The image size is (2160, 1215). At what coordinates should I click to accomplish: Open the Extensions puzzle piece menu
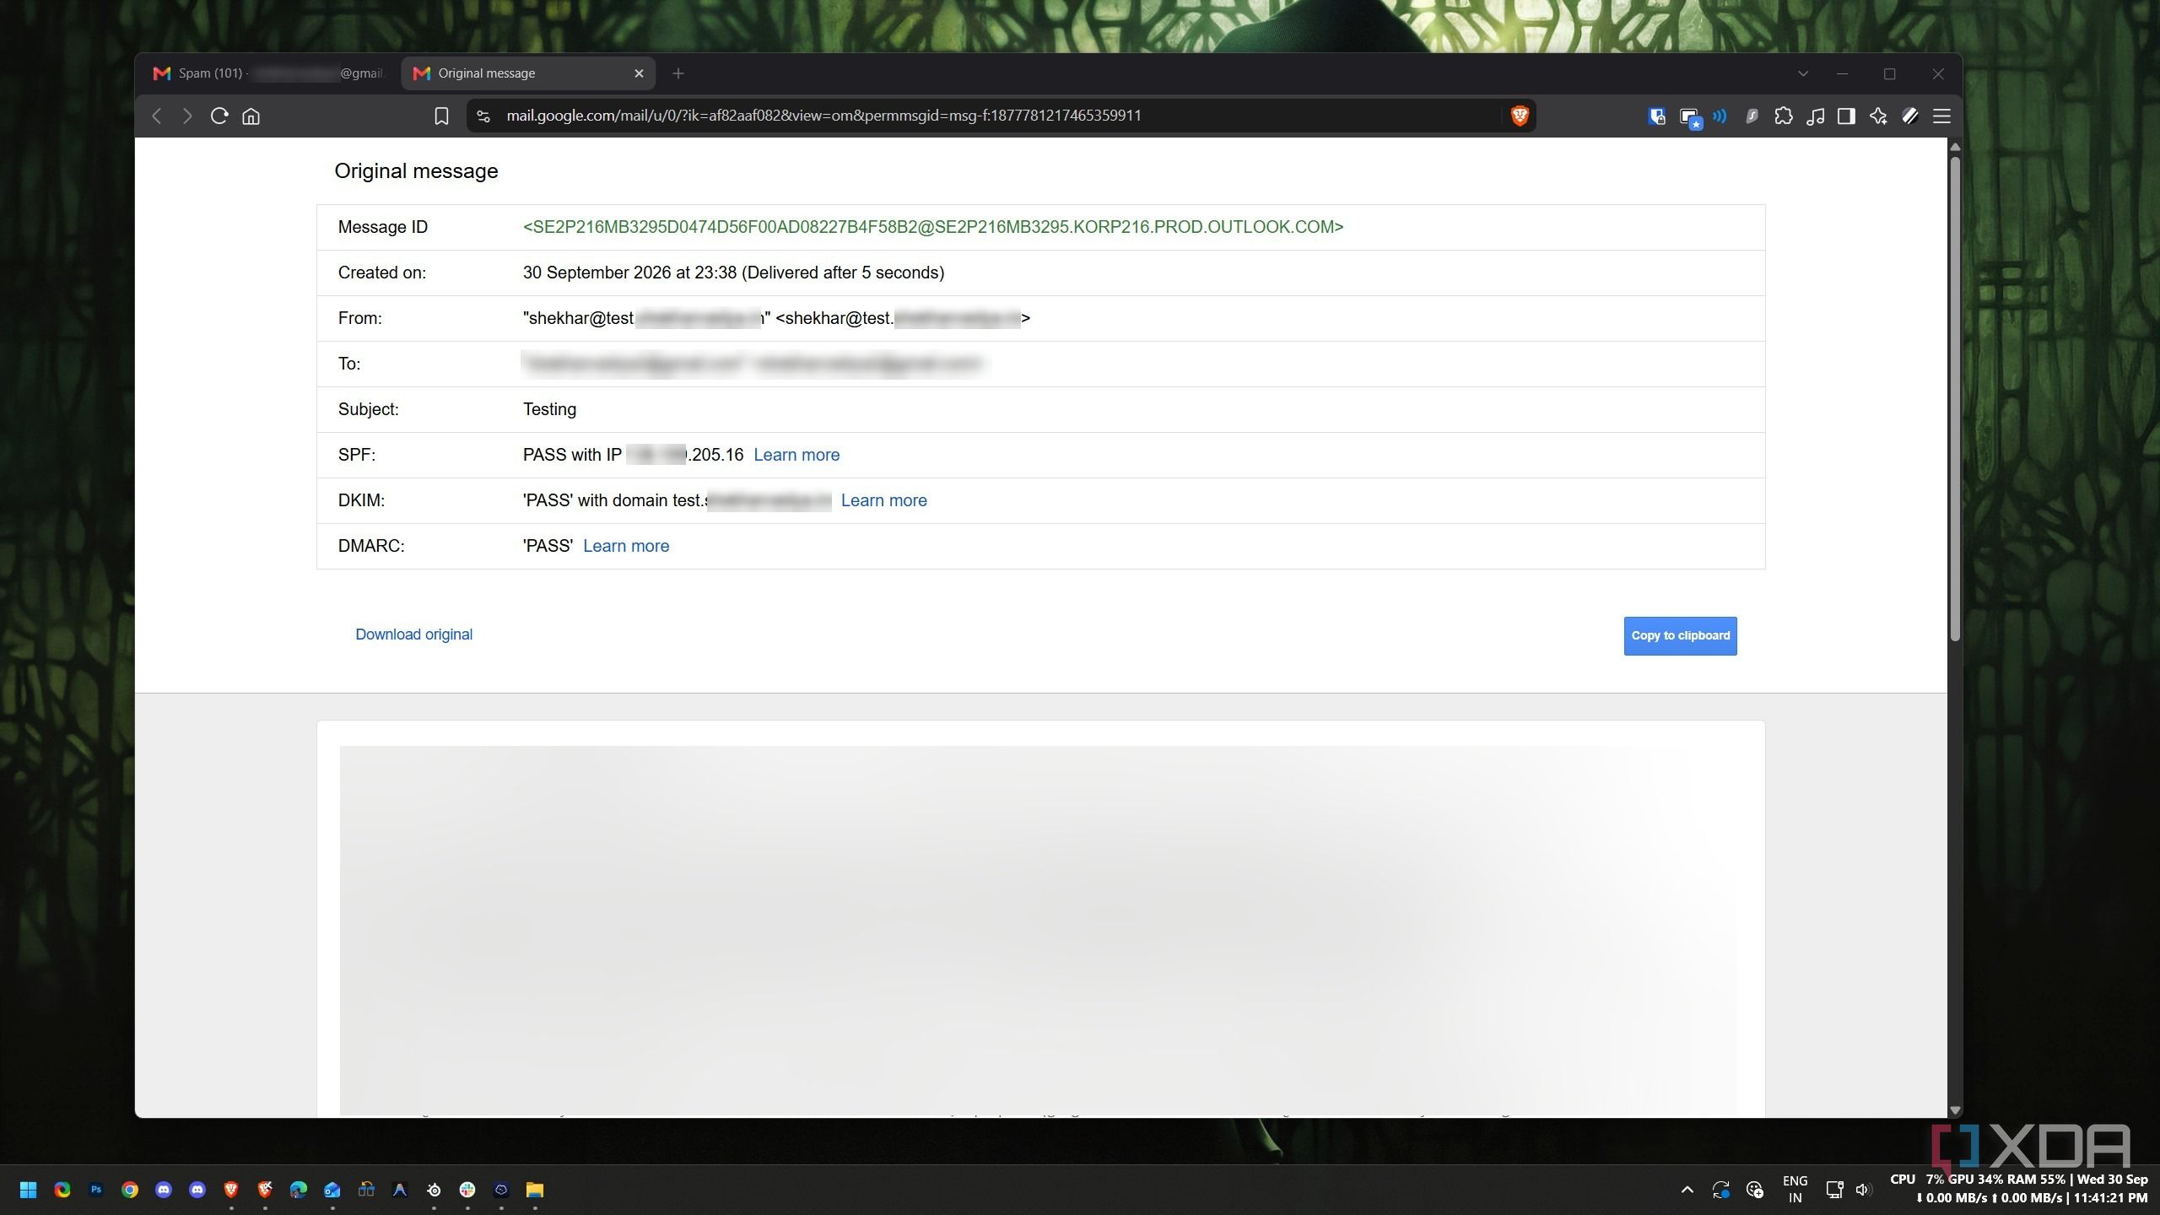(1783, 116)
